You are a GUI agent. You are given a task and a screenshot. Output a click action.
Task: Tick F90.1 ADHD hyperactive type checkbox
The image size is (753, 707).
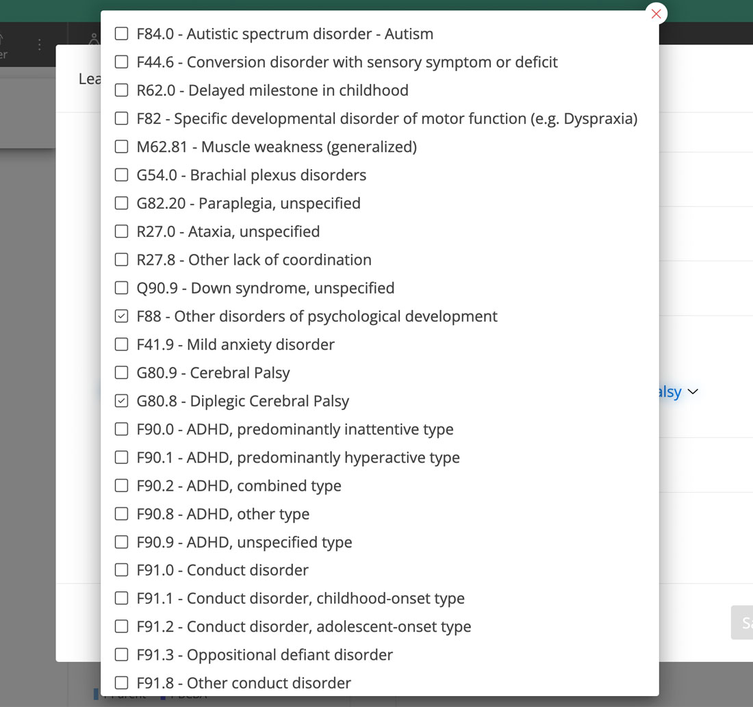121,457
